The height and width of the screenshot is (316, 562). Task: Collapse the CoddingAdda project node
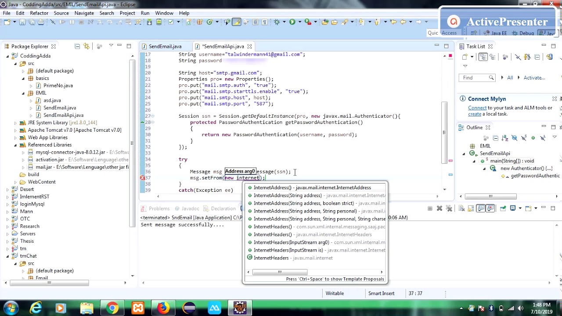7,56
